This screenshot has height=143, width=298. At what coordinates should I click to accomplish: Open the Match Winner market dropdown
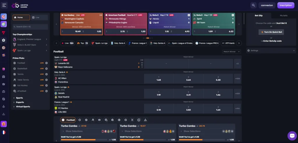coord(231,52)
